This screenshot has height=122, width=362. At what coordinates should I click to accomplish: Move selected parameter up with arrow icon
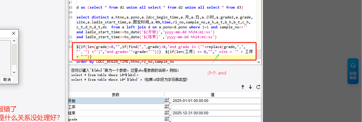tap(243, 87)
